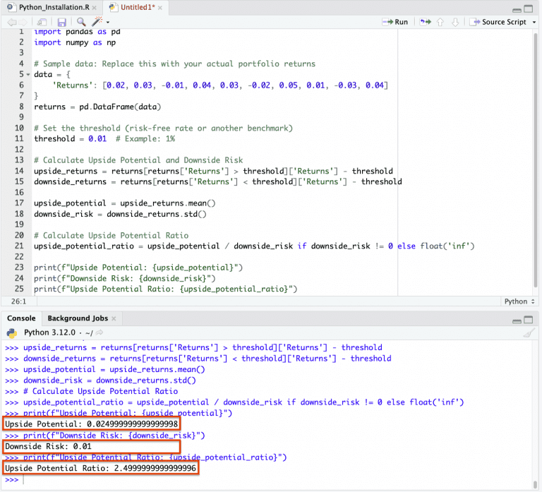The image size is (542, 492).
Task: Click the Find/Replace magnifier icon
Action: tap(81, 22)
